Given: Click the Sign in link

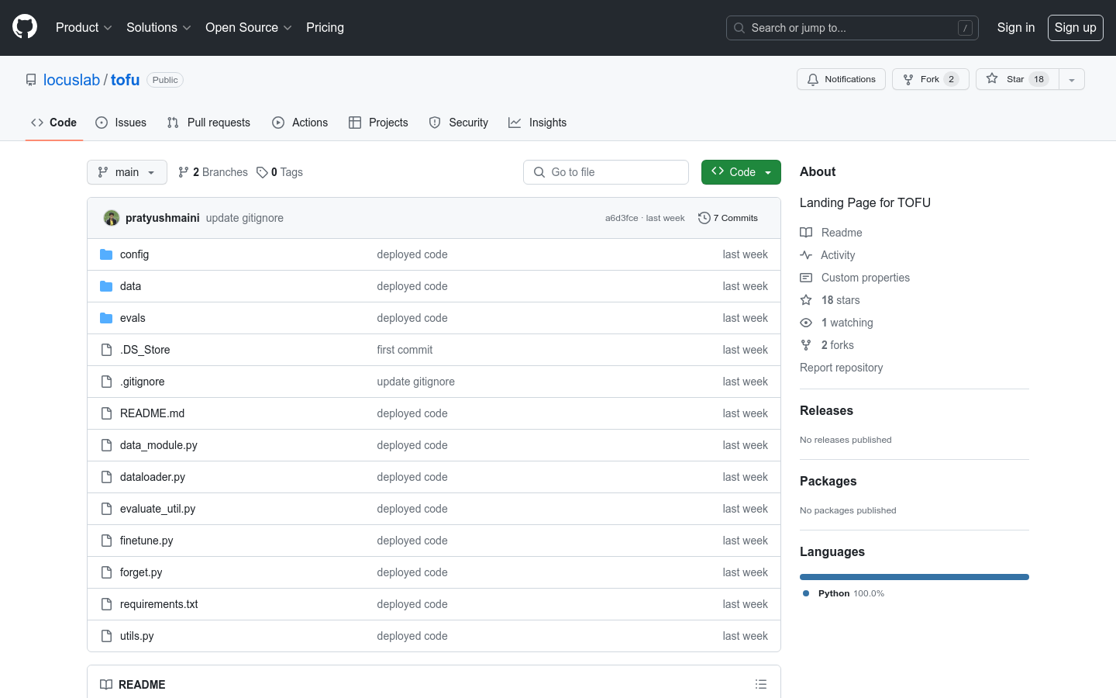Looking at the screenshot, I should (1015, 27).
